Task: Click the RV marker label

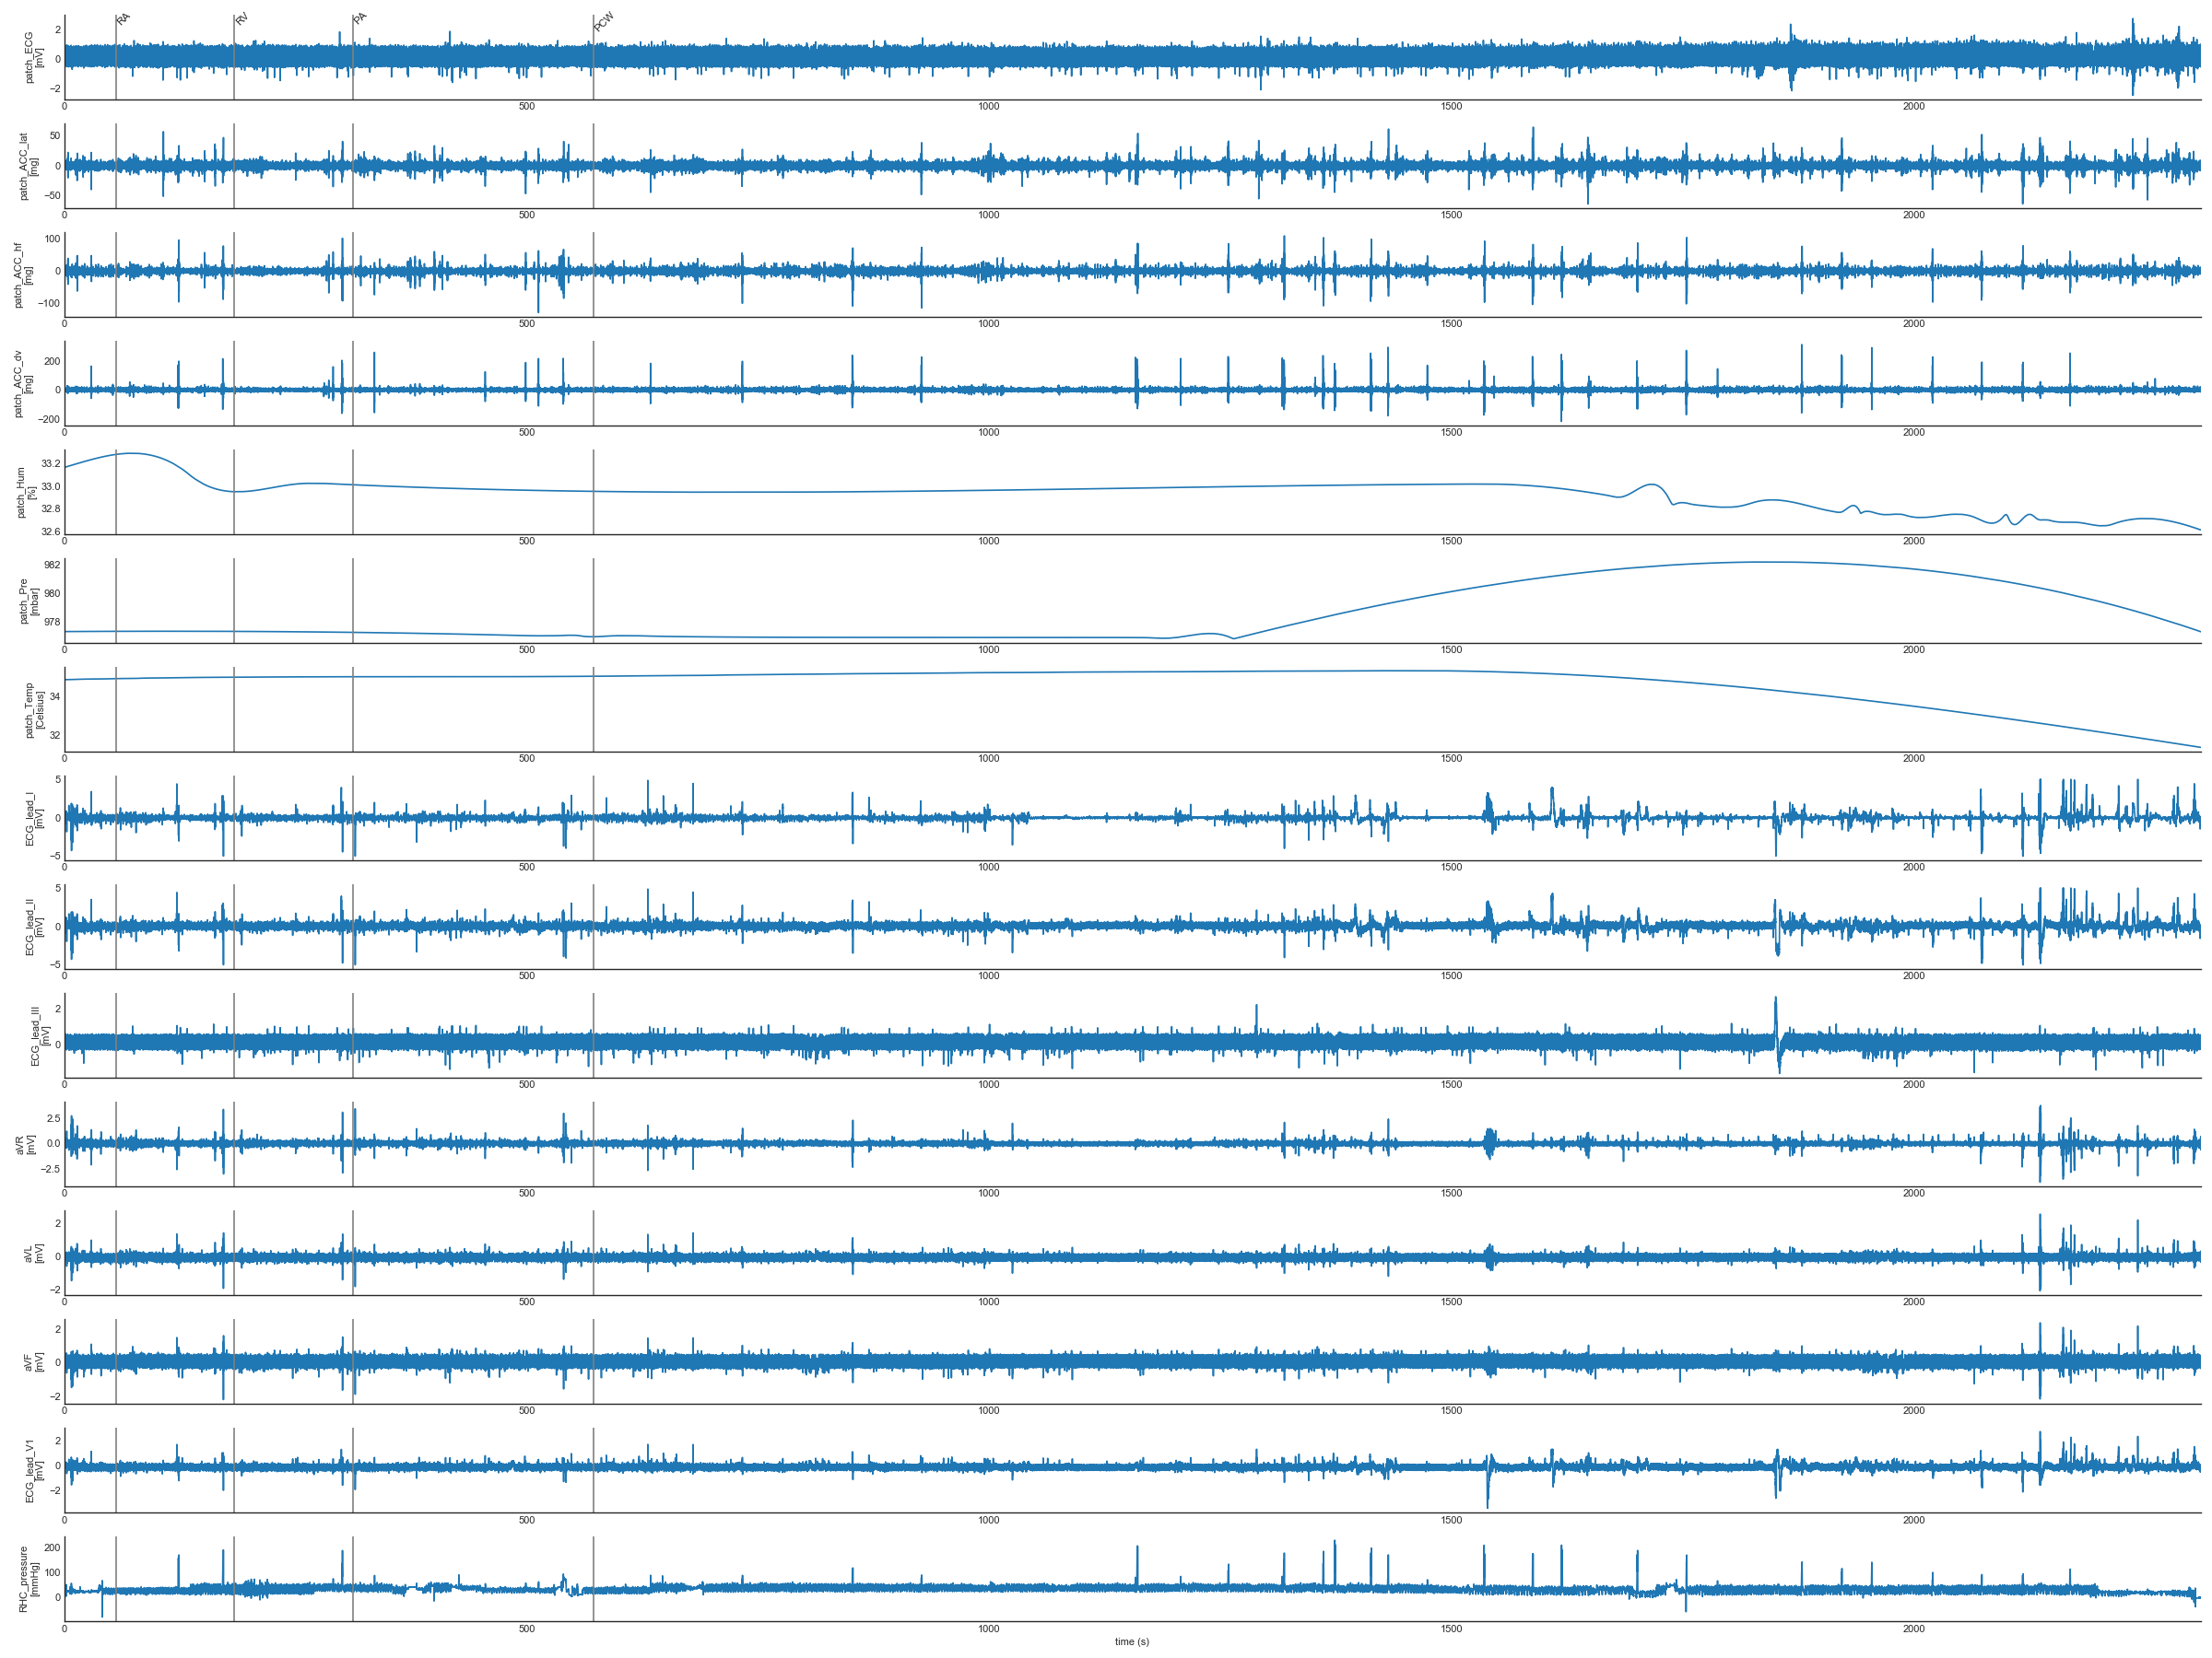Action: point(241,19)
